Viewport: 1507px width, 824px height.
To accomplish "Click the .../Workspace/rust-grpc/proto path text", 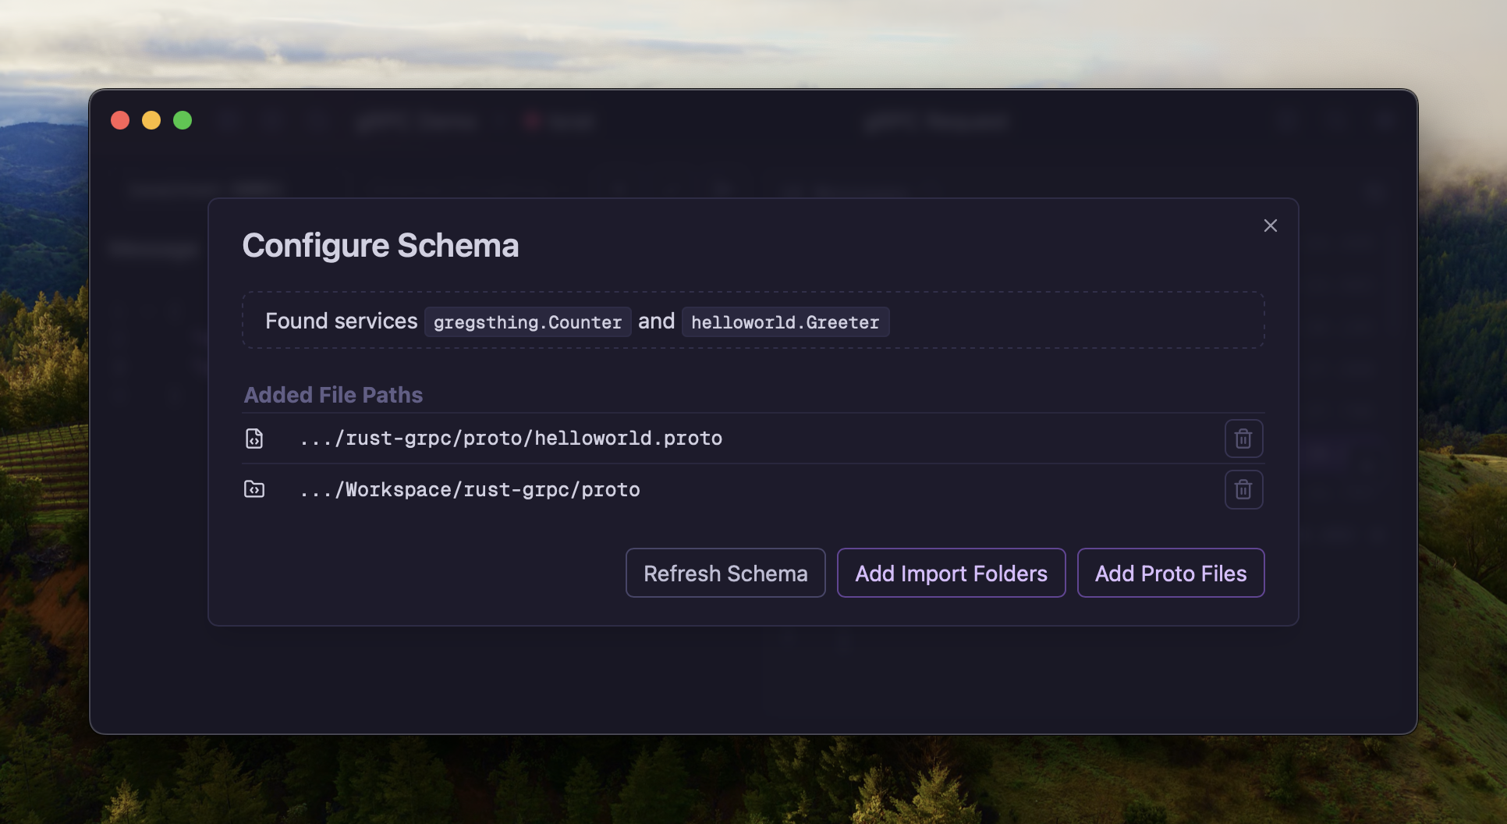I will 470,490.
